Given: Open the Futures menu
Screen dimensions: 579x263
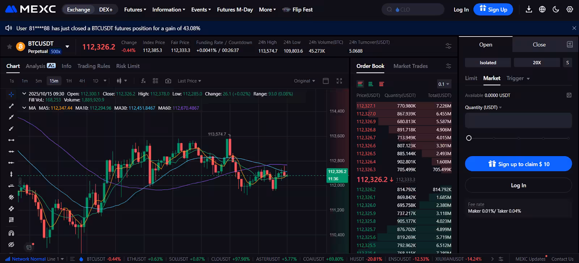Looking at the screenshot, I should point(135,10).
